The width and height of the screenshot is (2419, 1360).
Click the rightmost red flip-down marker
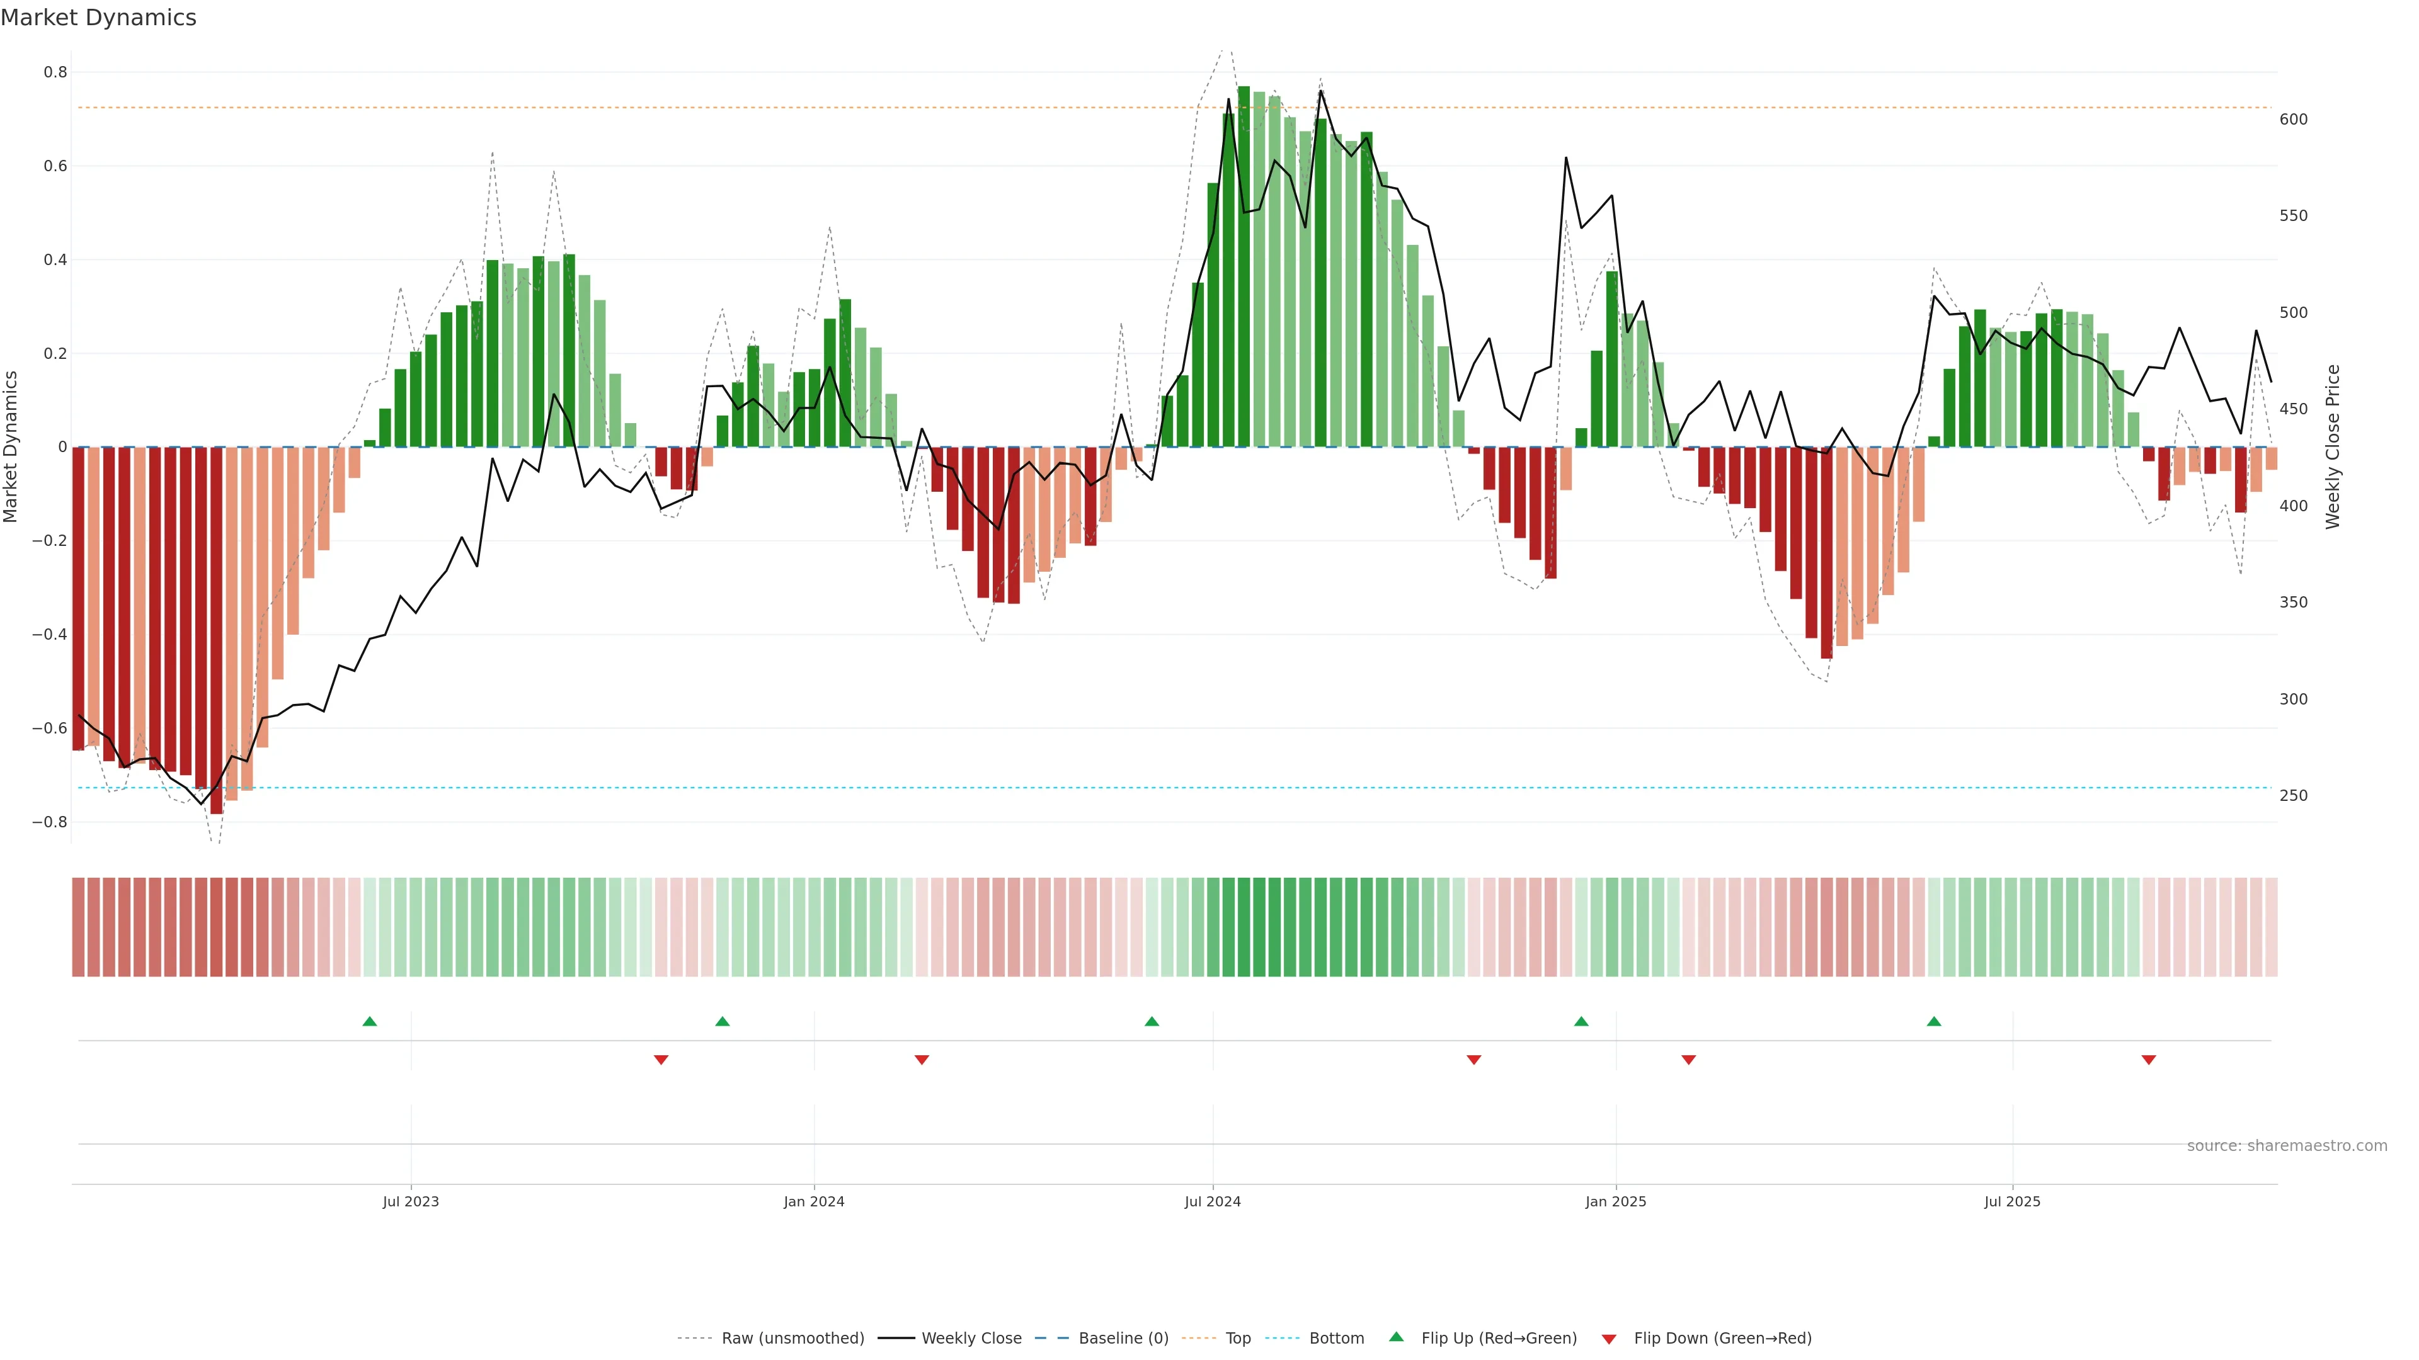[x=2149, y=1060]
